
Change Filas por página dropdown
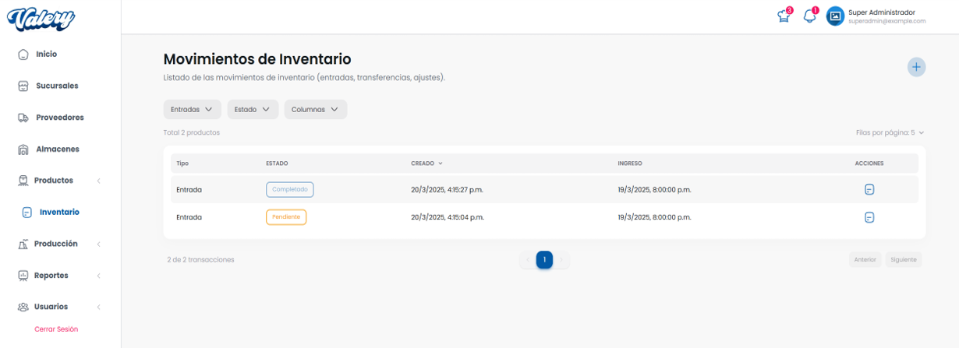(x=890, y=133)
